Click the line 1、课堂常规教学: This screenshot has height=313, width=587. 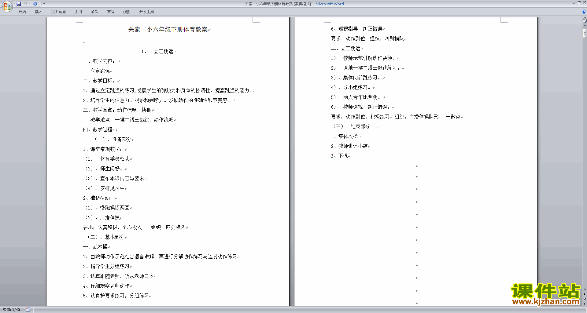pyautogui.click(x=103, y=149)
